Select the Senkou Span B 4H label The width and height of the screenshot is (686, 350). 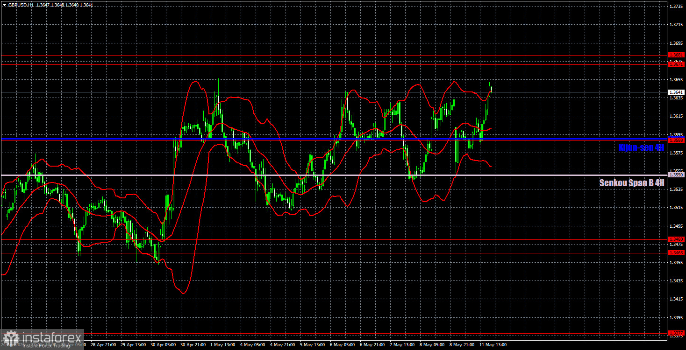(632, 183)
